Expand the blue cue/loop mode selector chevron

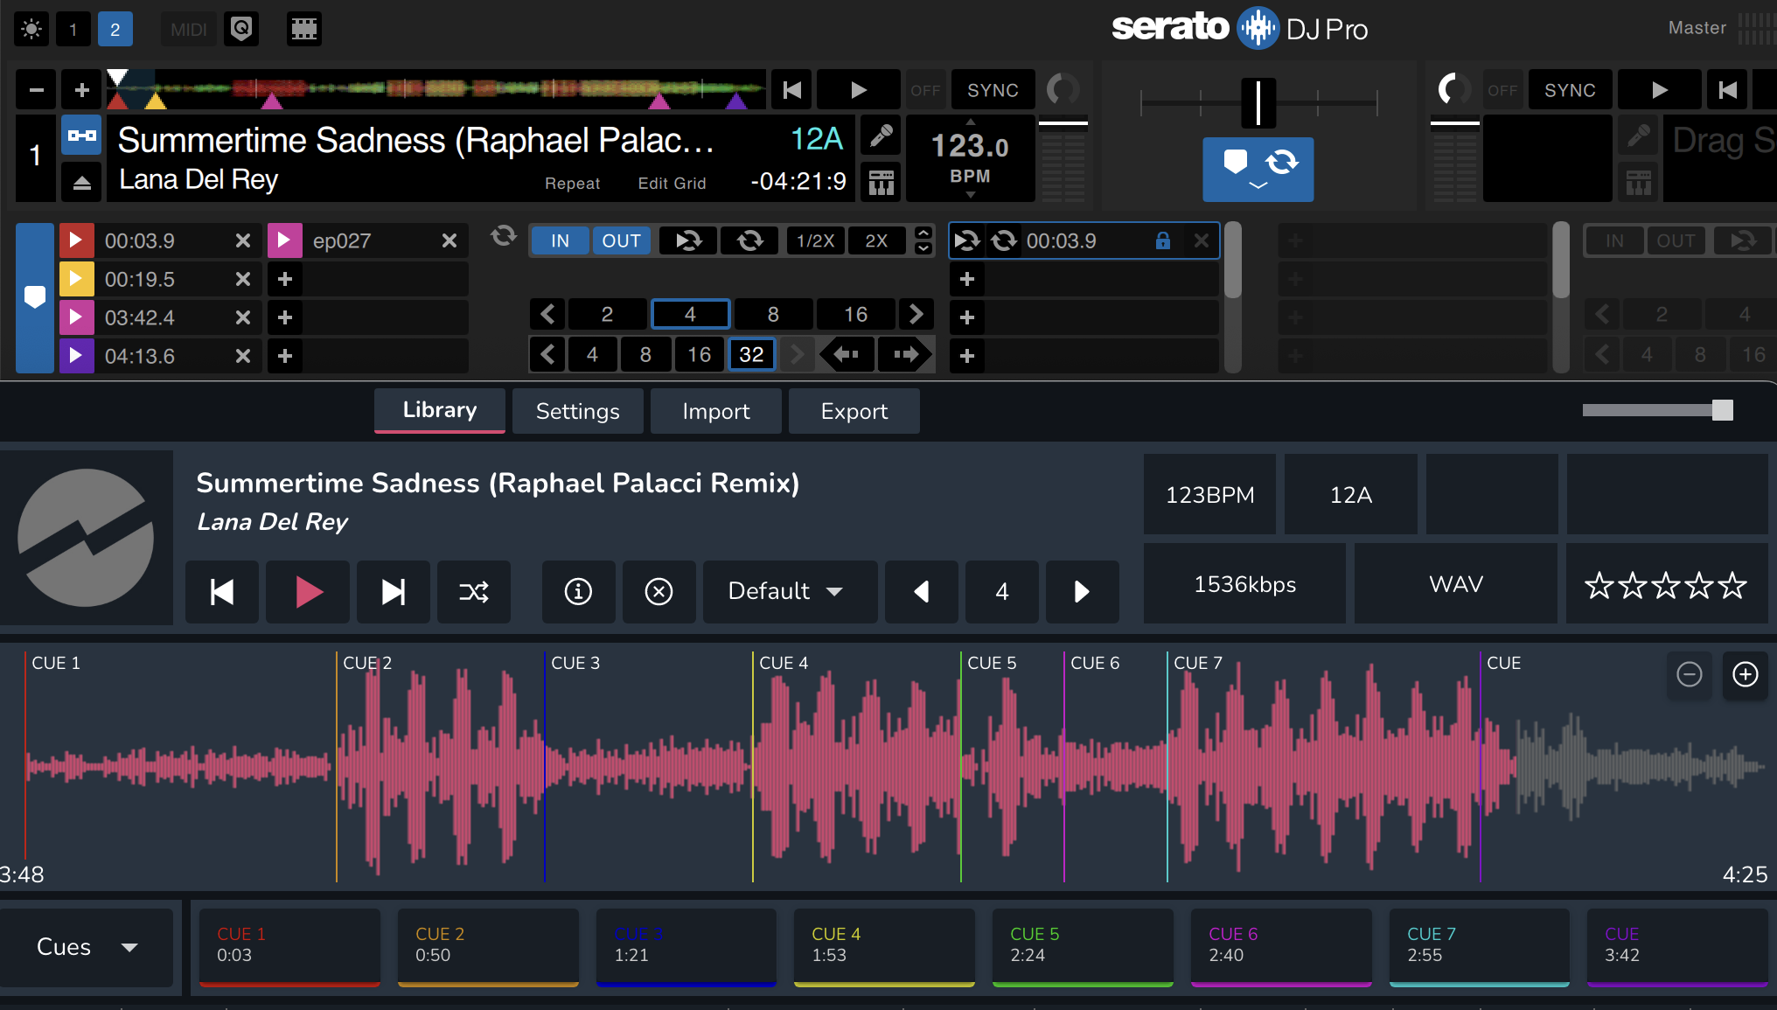click(x=1258, y=185)
